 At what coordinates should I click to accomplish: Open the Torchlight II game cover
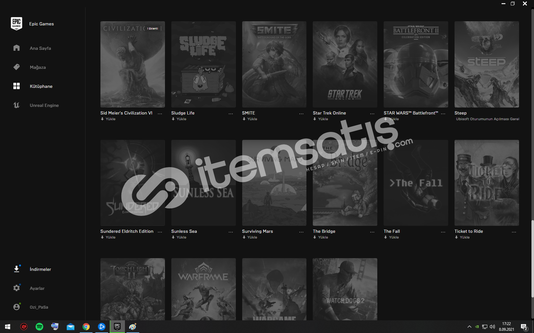[133, 289]
